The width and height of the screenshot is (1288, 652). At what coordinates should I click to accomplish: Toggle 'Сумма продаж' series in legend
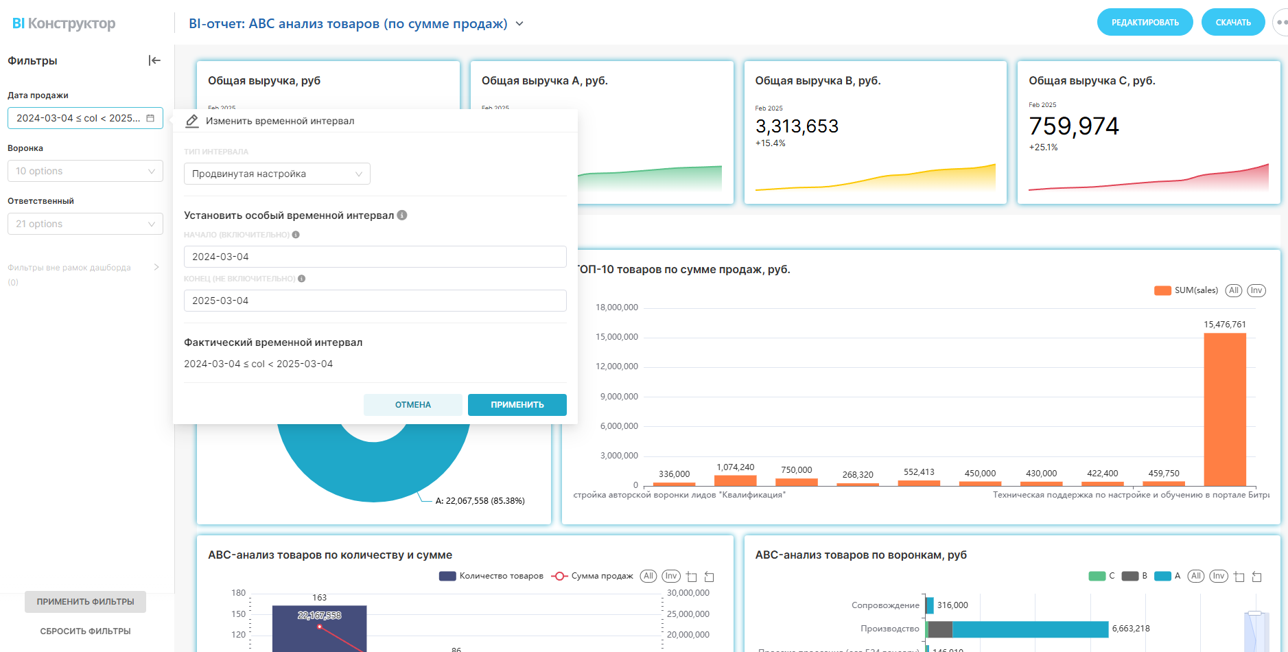pos(592,576)
